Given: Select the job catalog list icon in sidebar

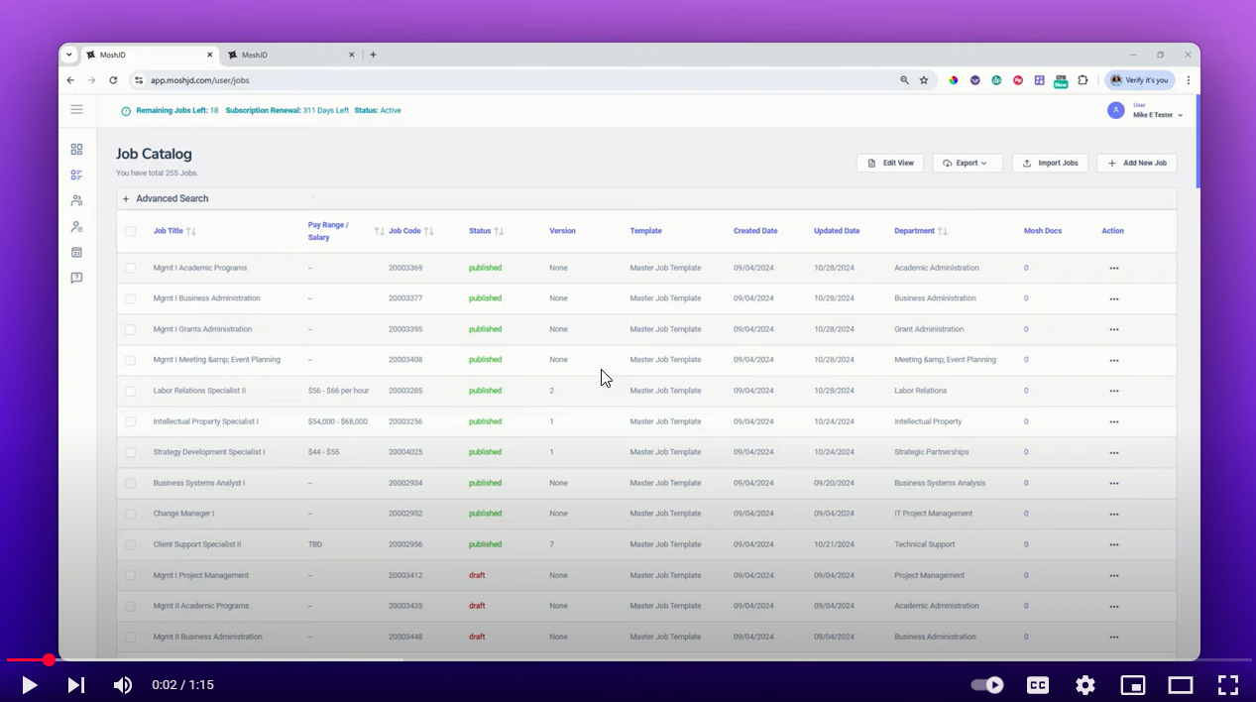Looking at the screenshot, I should click(76, 175).
